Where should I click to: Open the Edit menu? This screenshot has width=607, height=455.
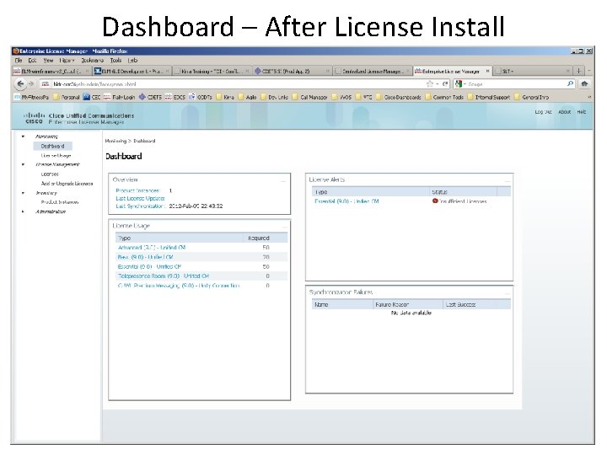click(x=32, y=61)
